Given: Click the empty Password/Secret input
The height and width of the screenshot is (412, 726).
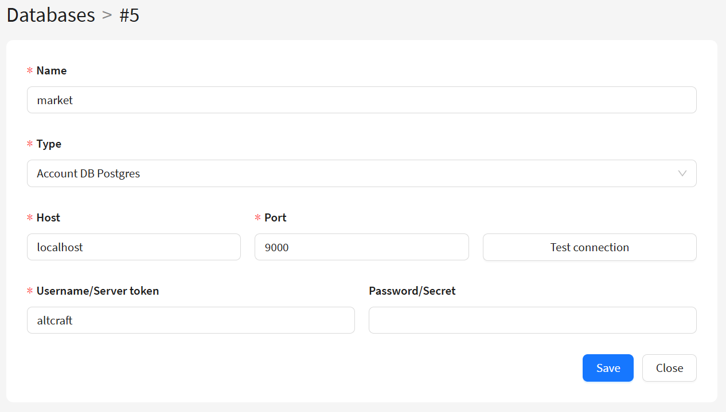Looking at the screenshot, I should (532, 320).
